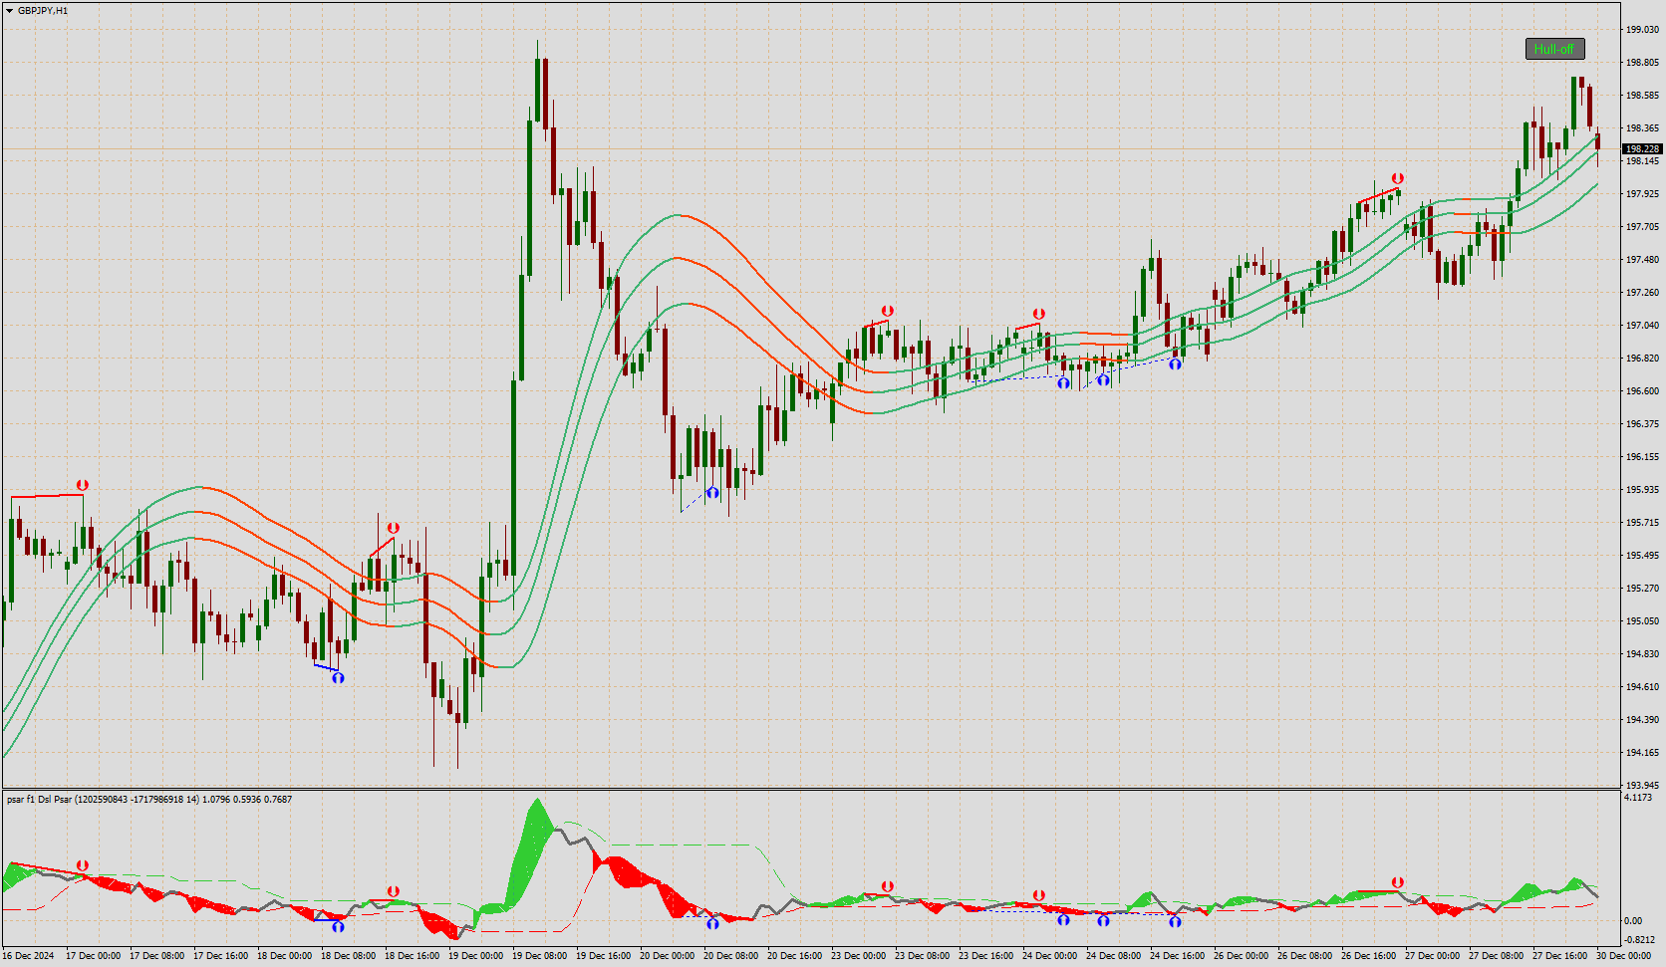Click blue buy arrow below 24 Dec 00:00 candles

point(1063,382)
